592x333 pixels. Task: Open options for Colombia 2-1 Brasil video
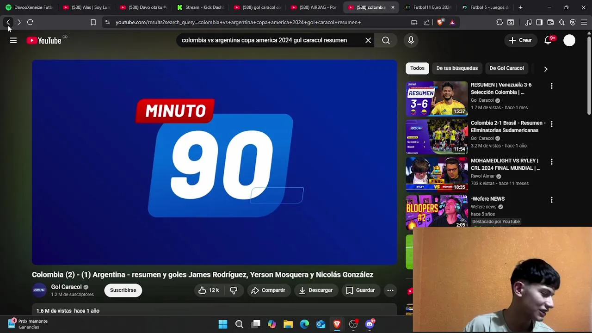click(551, 124)
